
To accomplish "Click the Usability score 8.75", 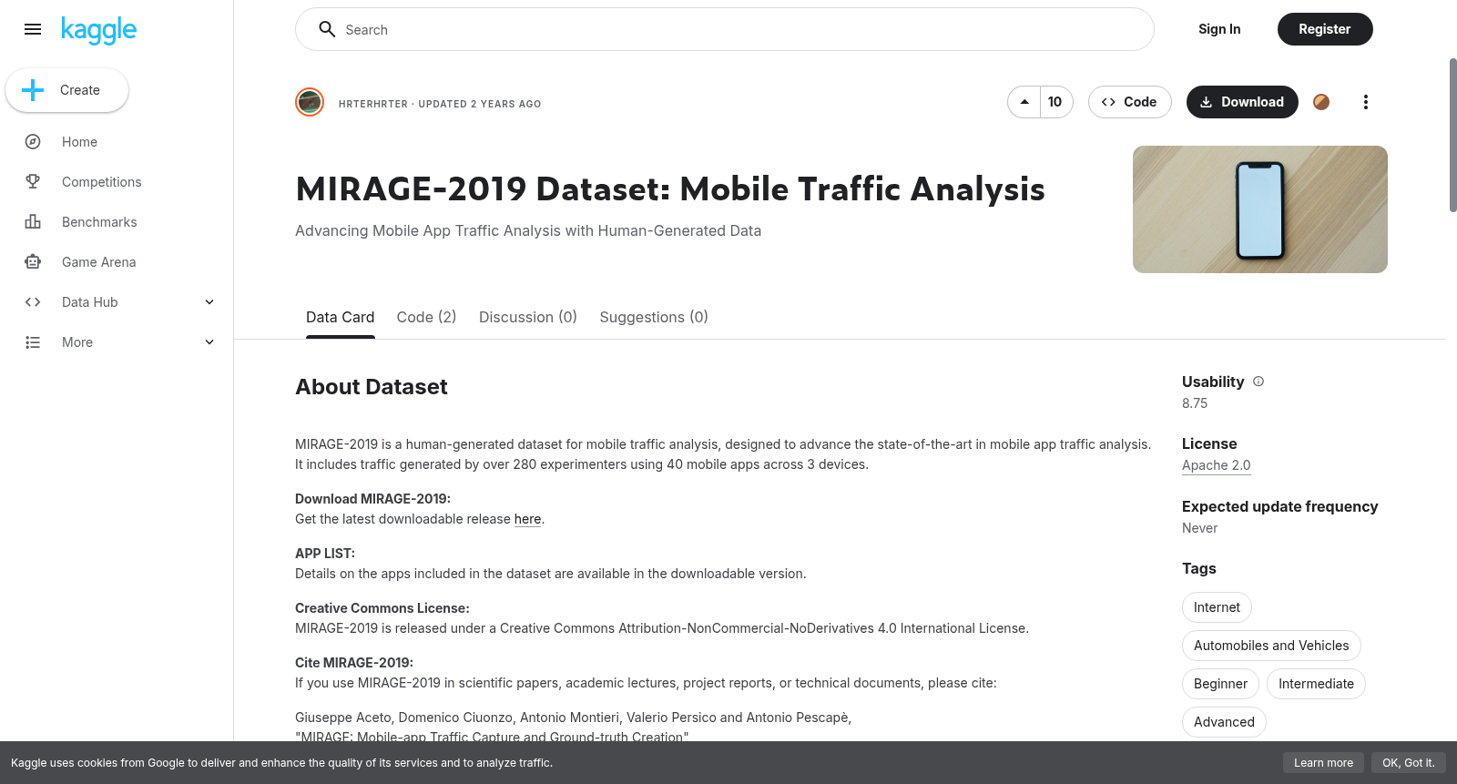I will point(1195,403).
